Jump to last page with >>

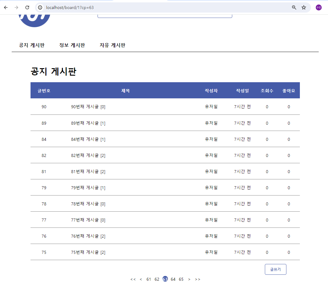tap(198, 279)
